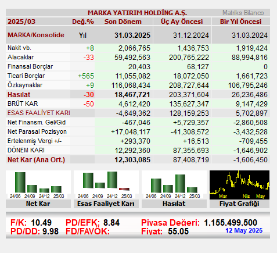This screenshot has width=277, height=253.
Task: Select the Ticari Borçlar row label
Action: point(26,76)
